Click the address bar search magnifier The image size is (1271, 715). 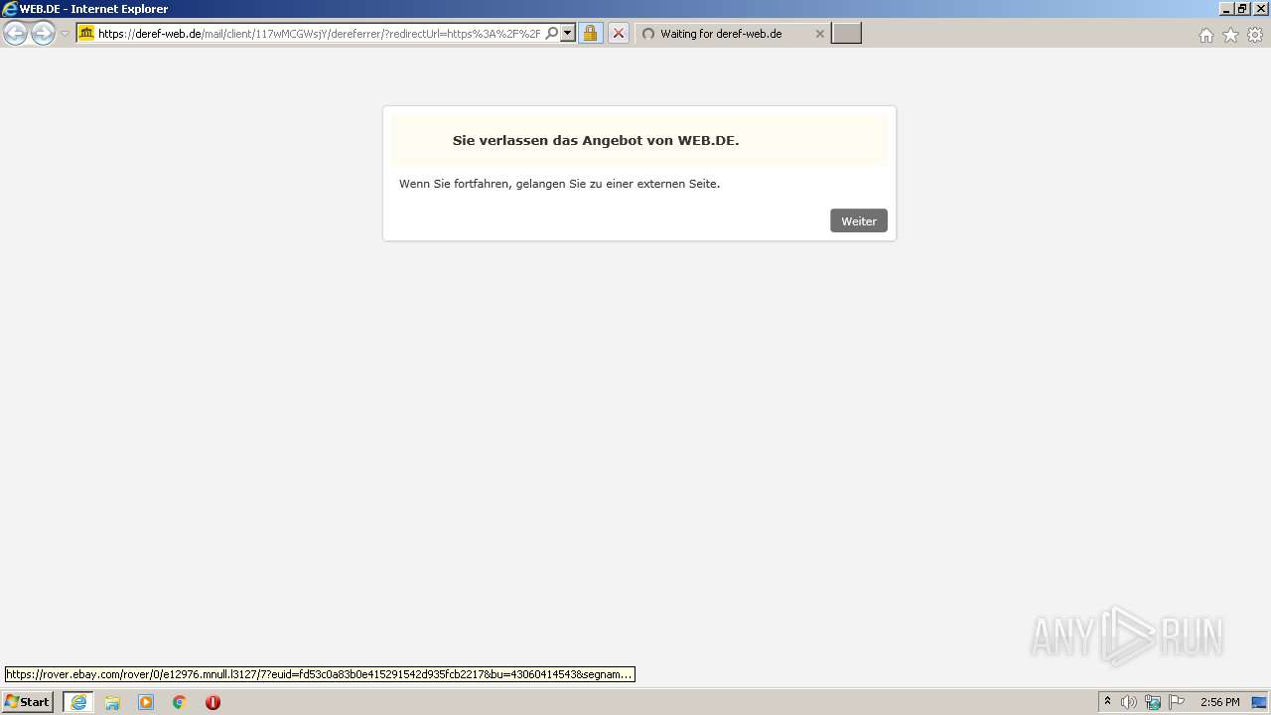tap(552, 34)
